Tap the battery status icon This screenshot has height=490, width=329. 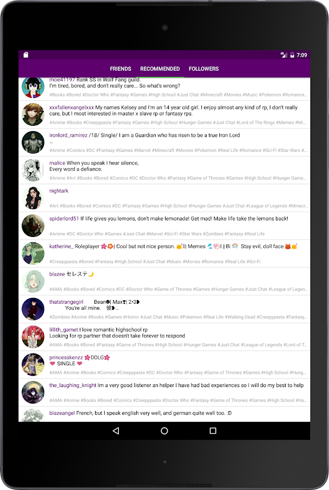(292, 55)
